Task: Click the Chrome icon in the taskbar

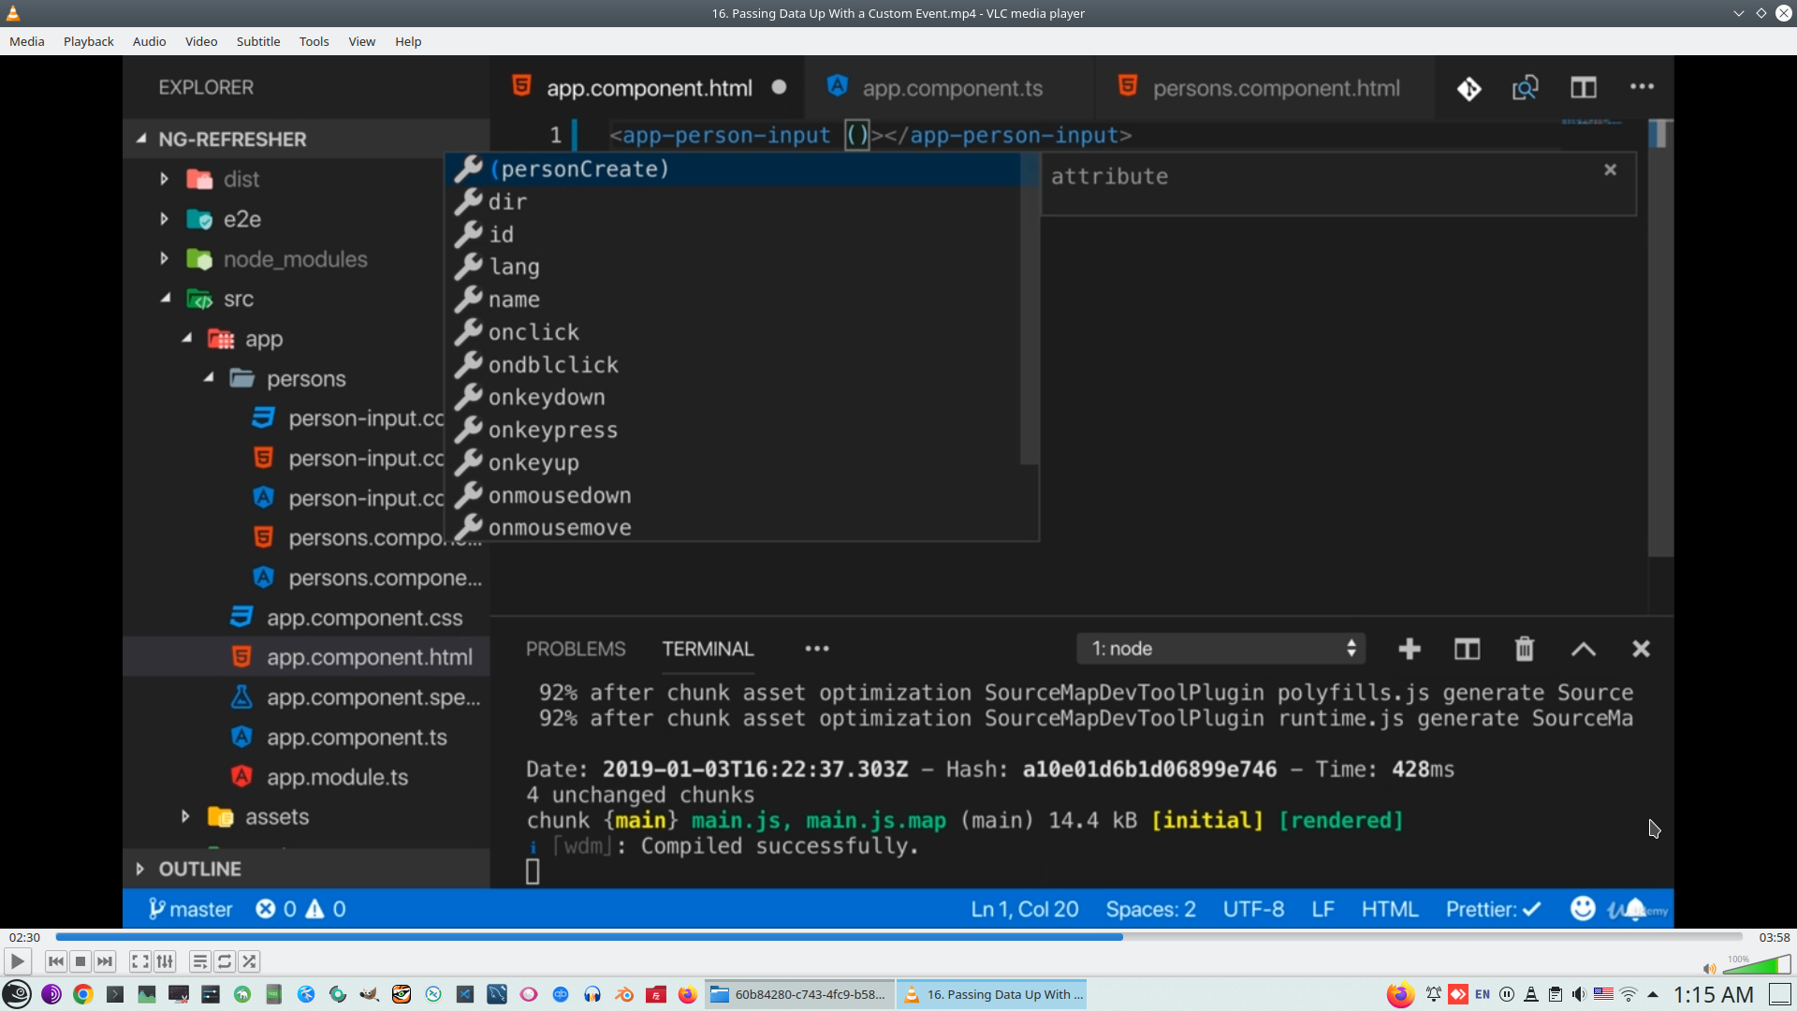Action: coord(83,994)
